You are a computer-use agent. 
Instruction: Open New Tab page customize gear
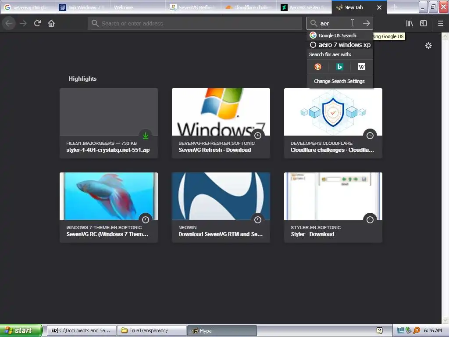point(428,46)
